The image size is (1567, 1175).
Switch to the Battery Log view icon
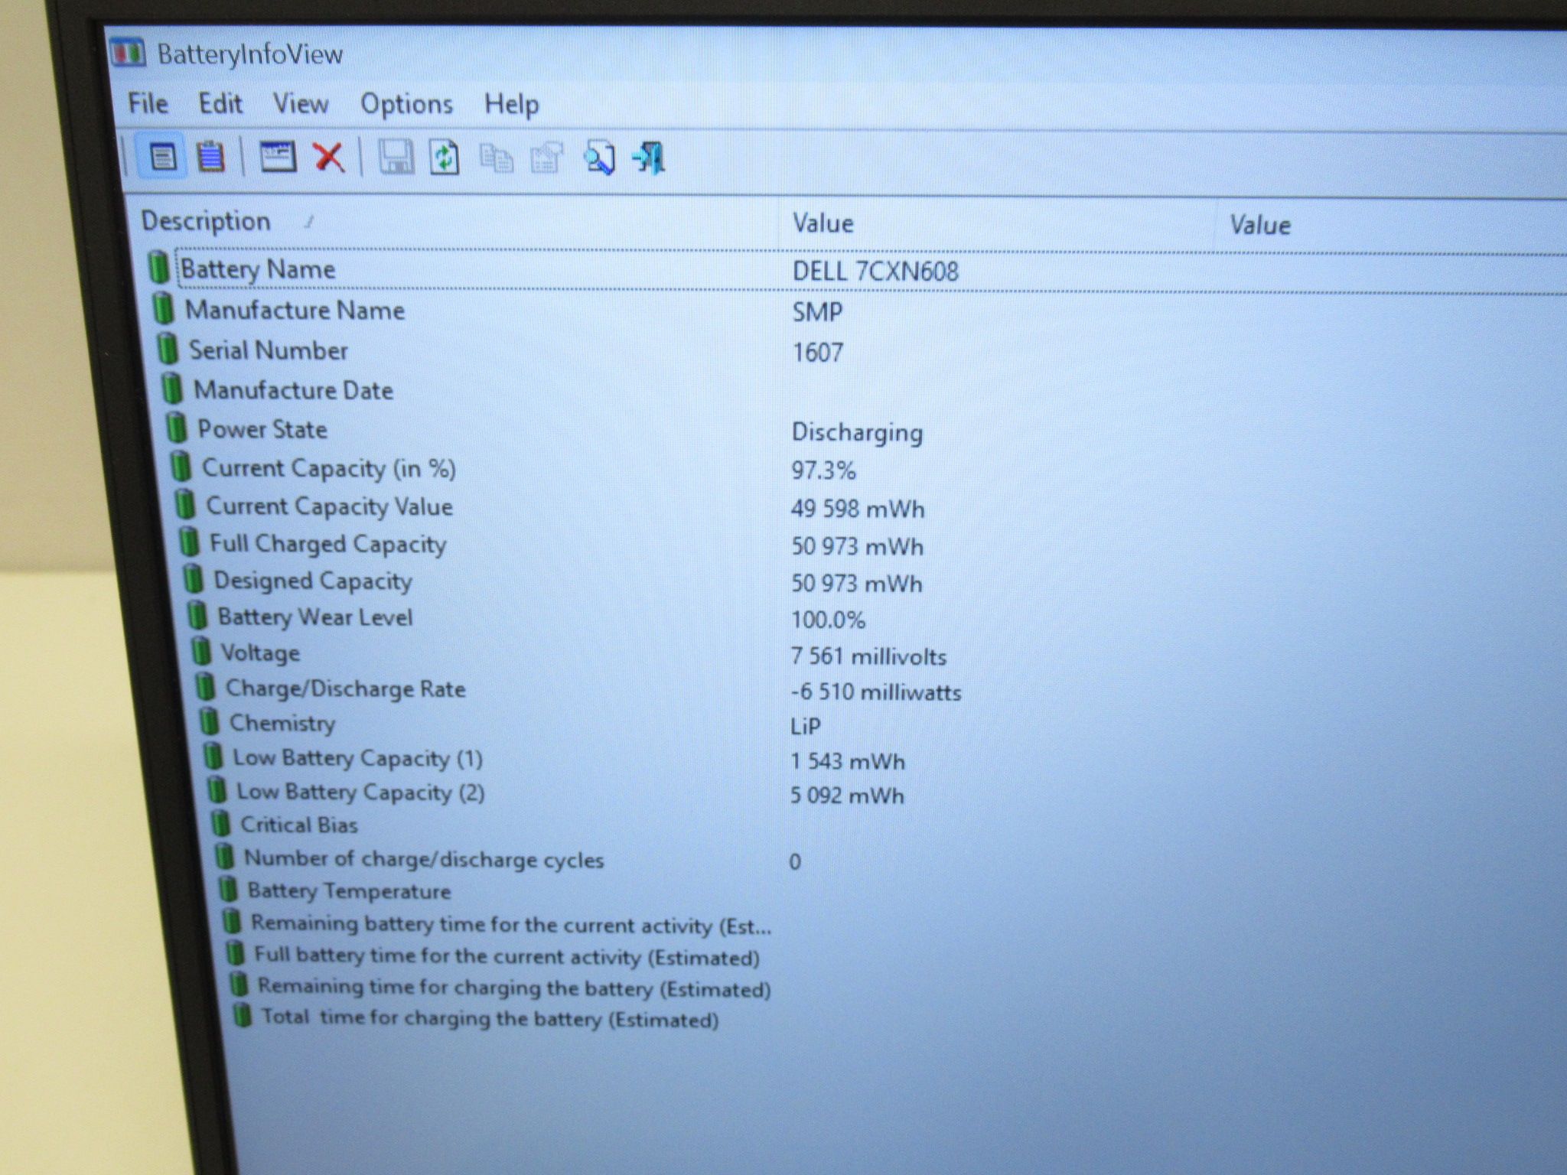210,157
